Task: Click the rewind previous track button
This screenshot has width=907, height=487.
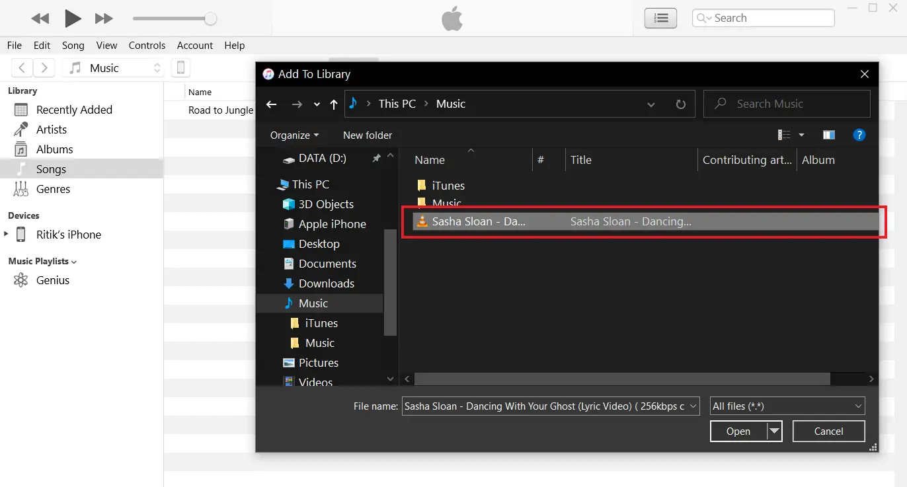Action: tap(40, 19)
